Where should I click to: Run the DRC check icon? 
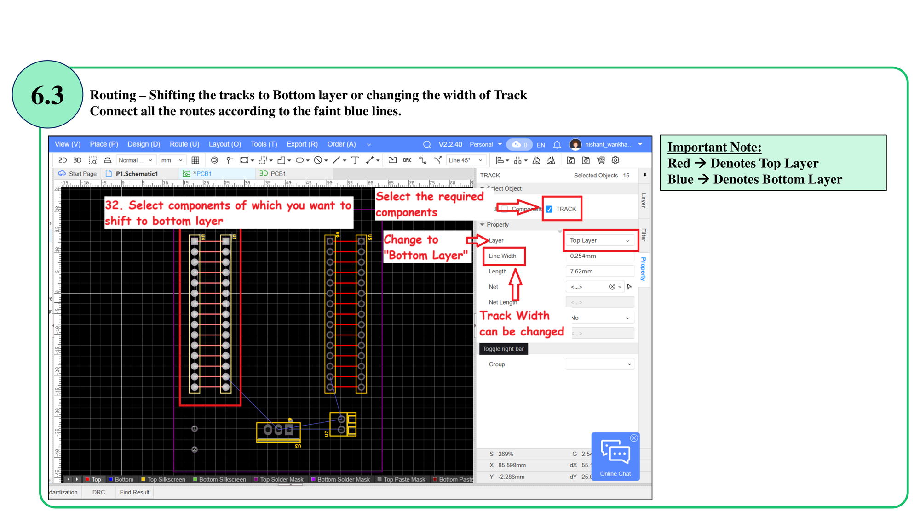tap(408, 160)
